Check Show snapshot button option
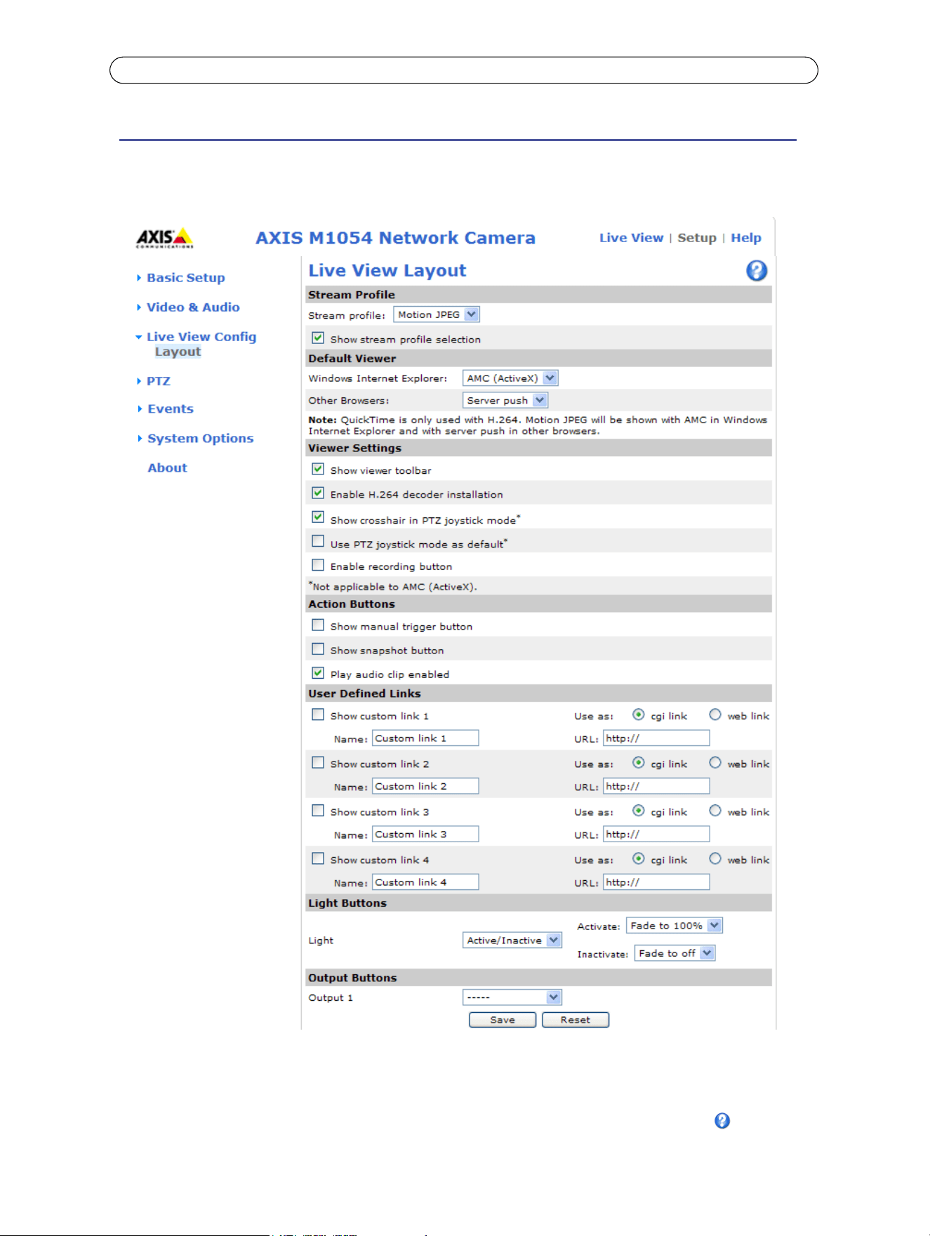 318,649
